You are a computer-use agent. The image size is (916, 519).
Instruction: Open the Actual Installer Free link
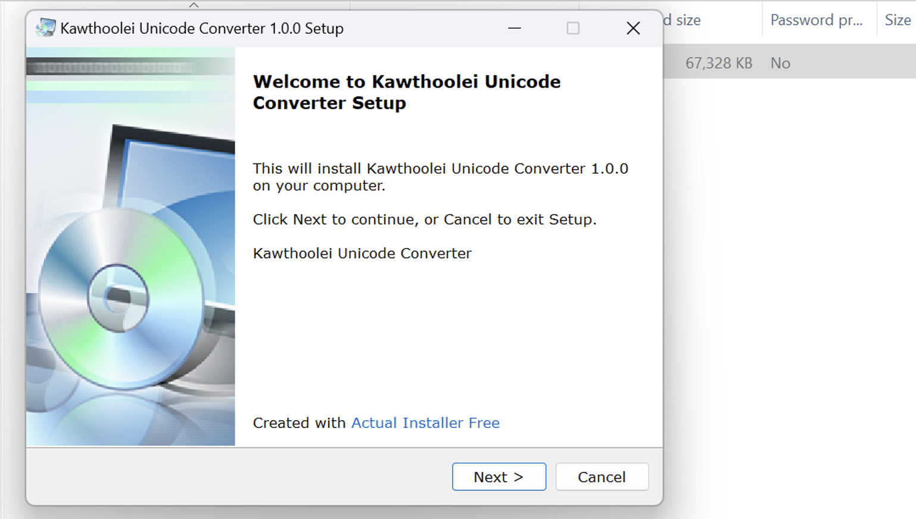point(425,423)
